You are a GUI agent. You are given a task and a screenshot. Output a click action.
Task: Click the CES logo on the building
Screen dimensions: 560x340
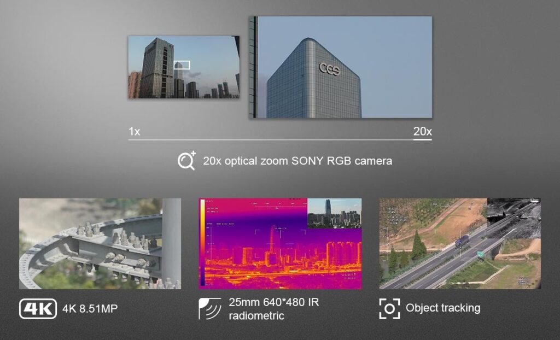[x=329, y=69]
